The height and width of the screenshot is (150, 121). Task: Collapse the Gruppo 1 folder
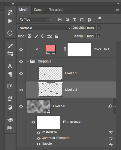point(28,61)
